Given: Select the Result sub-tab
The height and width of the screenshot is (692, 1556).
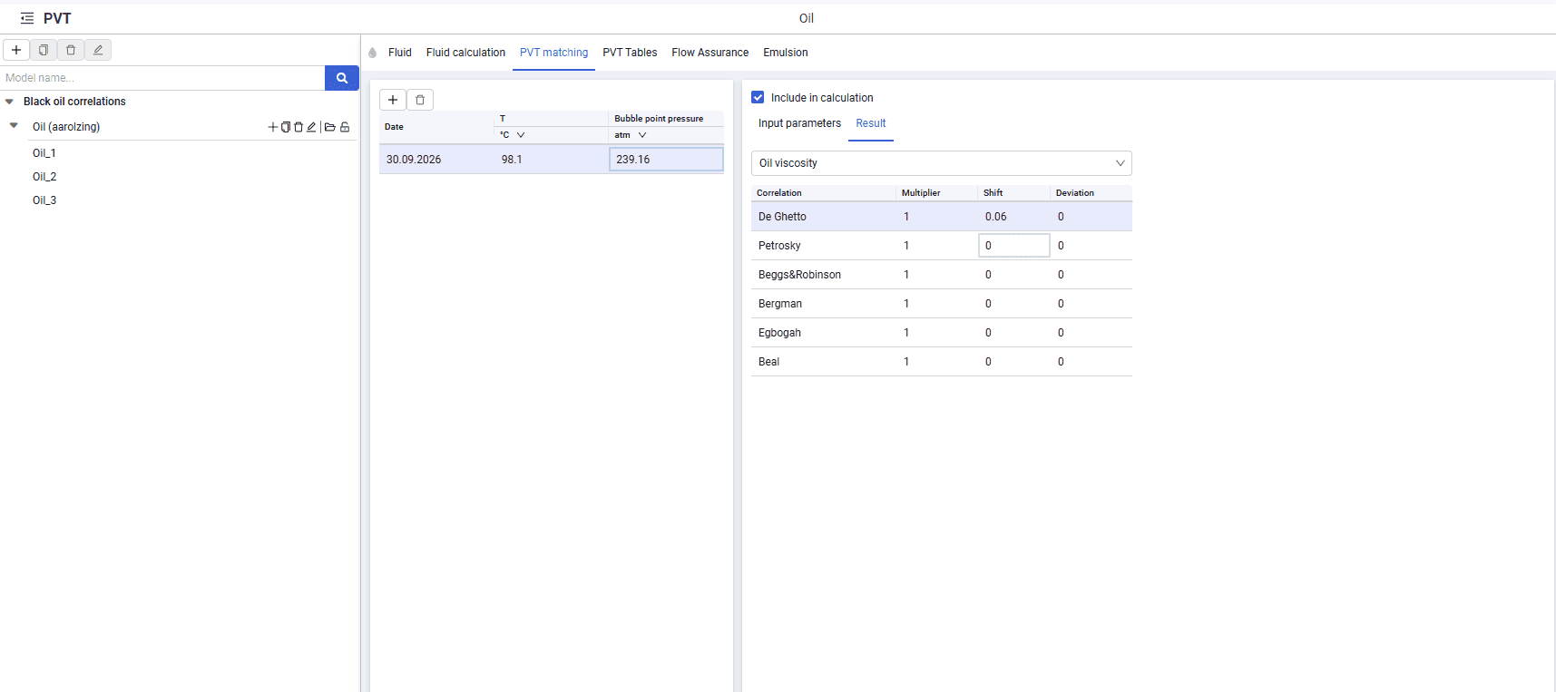Looking at the screenshot, I should 871,123.
